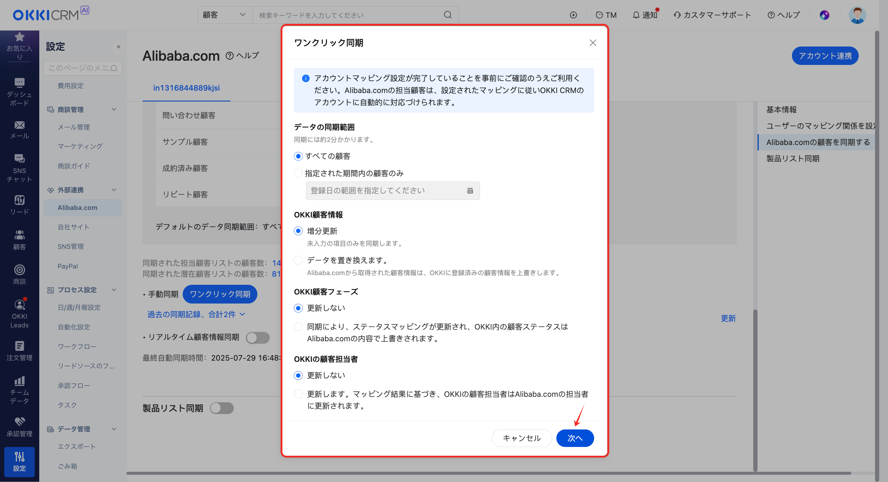Select the すべての顧客 radio option
The image size is (888, 482).
(x=298, y=156)
